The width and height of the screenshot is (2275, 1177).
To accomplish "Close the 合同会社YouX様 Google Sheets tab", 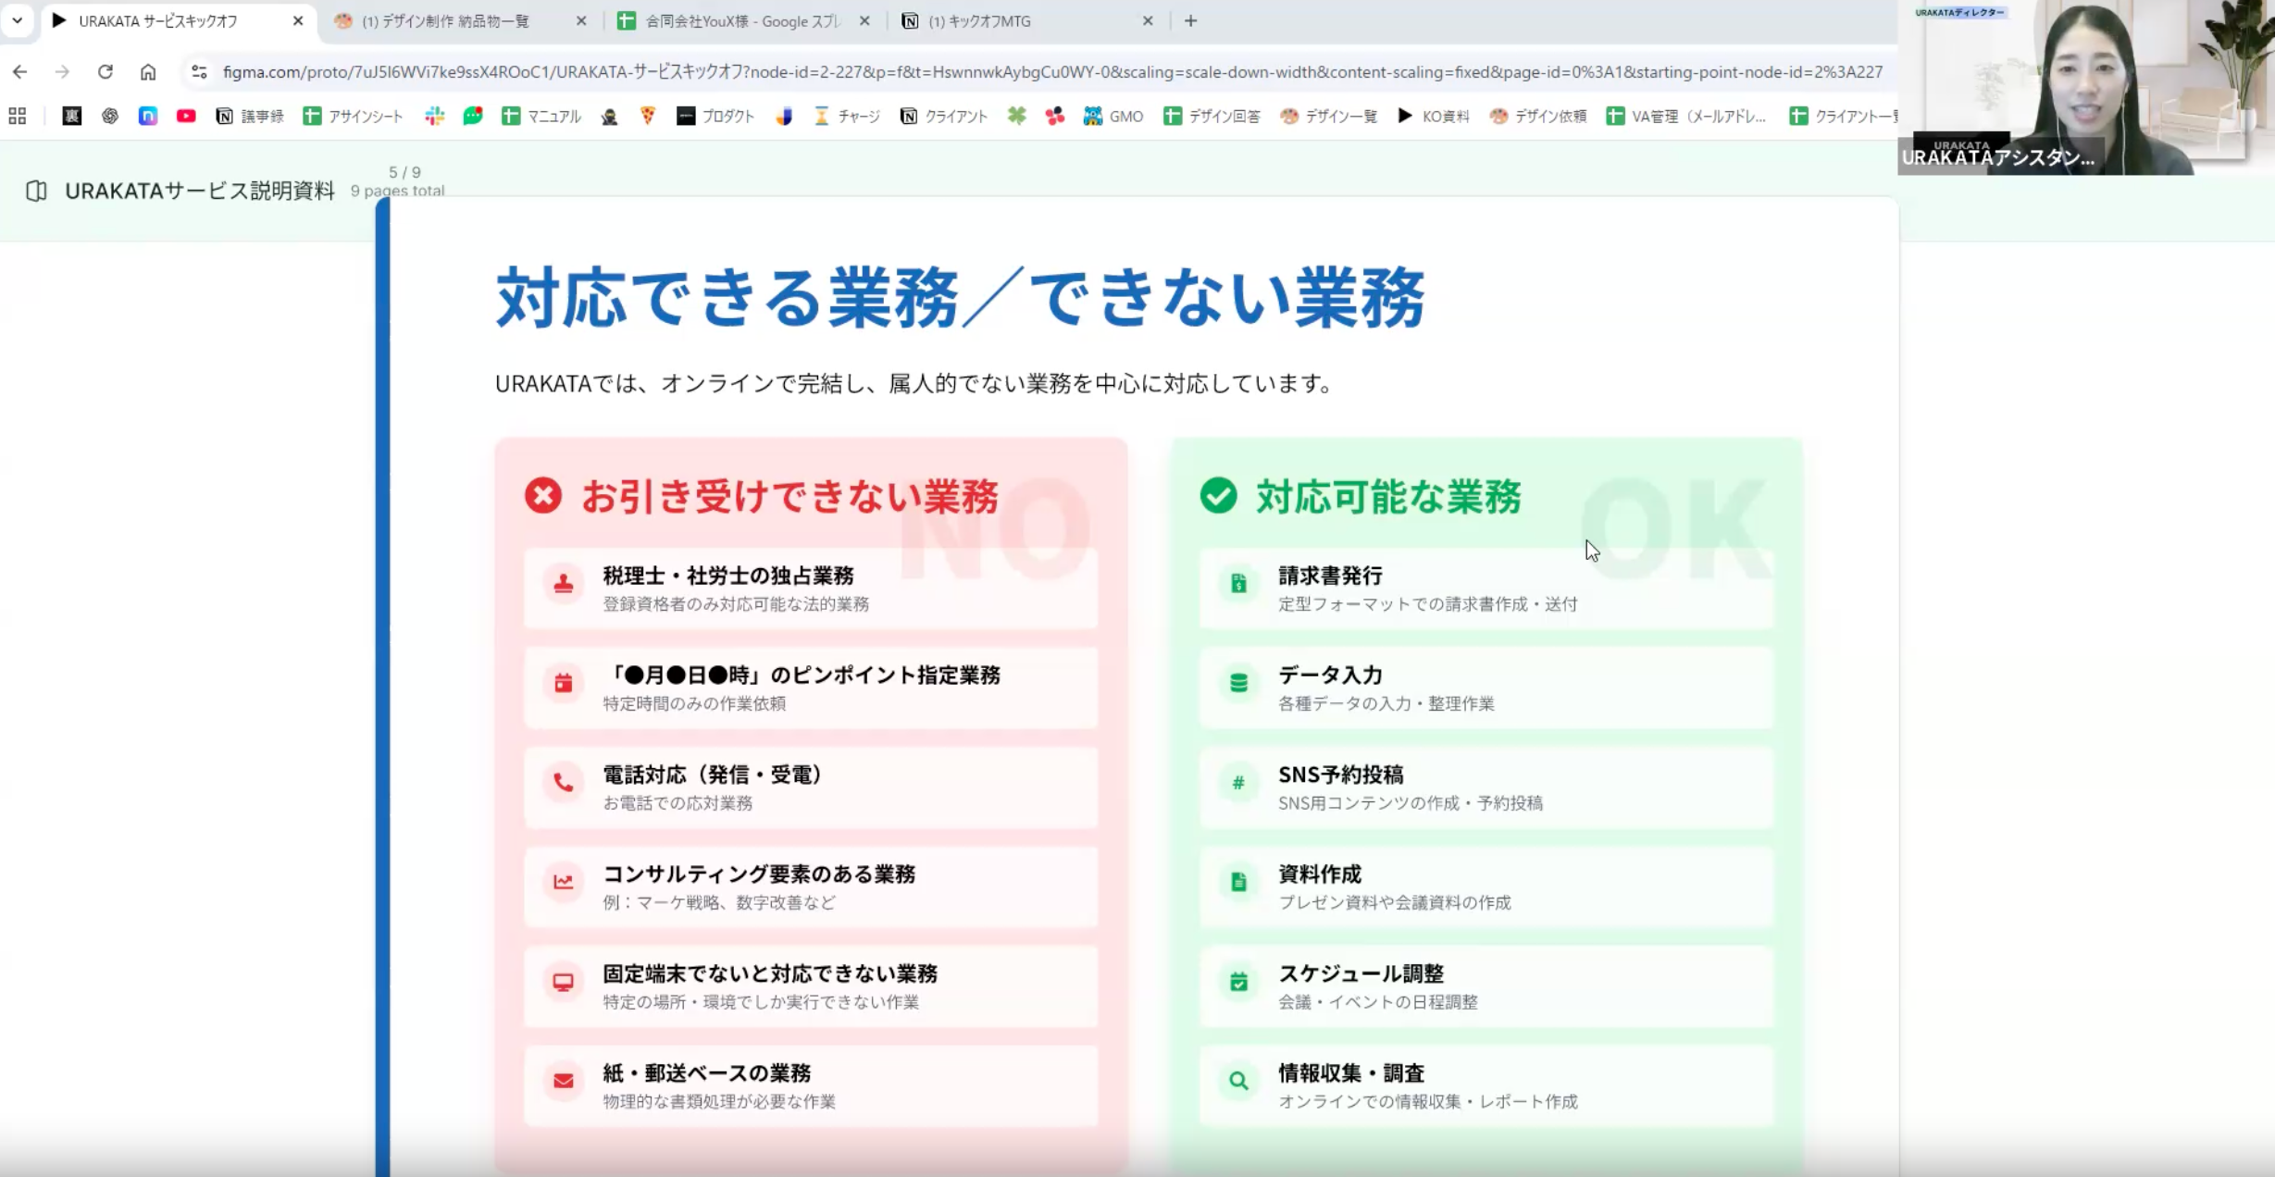I will (864, 20).
